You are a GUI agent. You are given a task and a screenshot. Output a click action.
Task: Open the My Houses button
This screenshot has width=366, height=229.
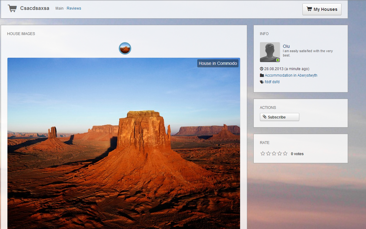click(322, 9)
